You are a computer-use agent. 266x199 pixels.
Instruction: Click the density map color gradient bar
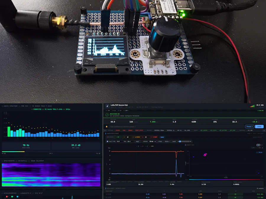(x=224, y=180)
